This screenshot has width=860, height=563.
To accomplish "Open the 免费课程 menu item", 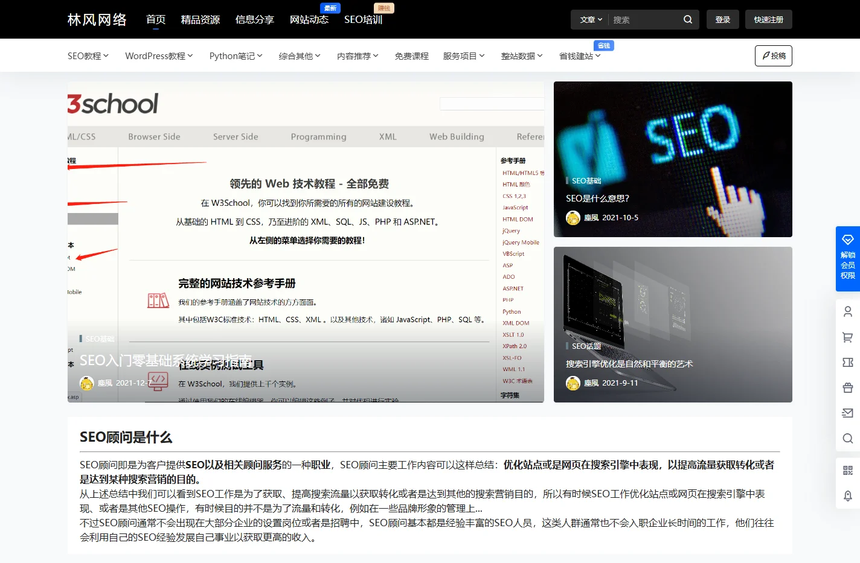I will 412,56.
